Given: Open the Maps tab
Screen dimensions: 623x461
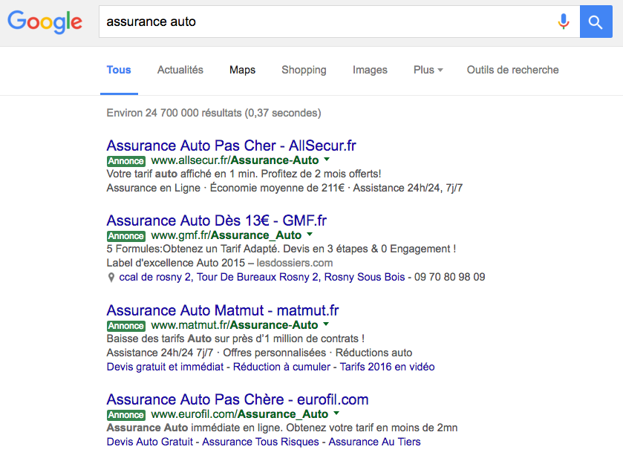Looking at the screenshot, I should tap(242, 70).
